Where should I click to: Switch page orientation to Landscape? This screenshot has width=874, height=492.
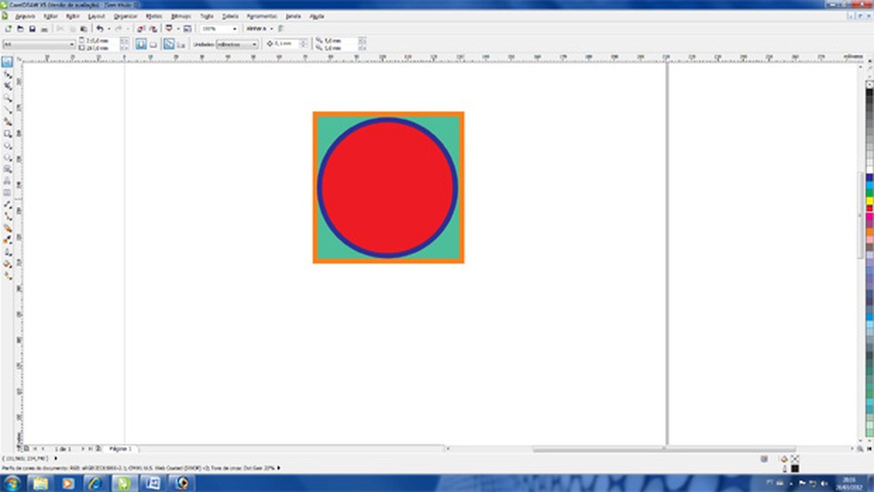coord(153,44)
